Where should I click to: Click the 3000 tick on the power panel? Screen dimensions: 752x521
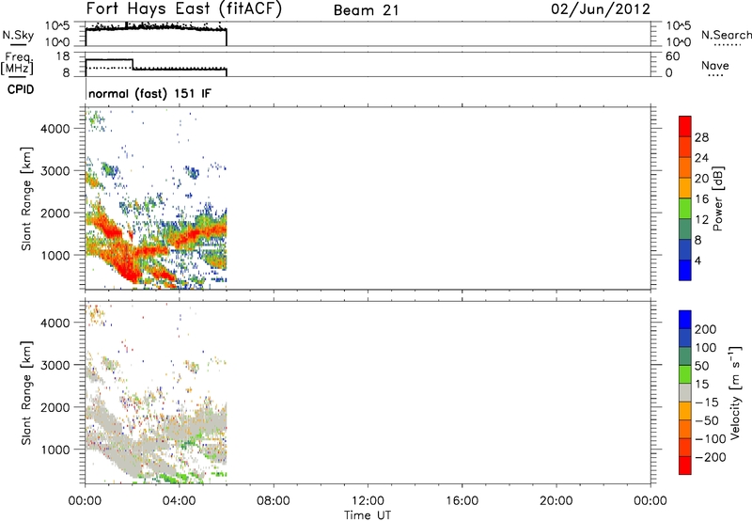click(x=55, y=171)
